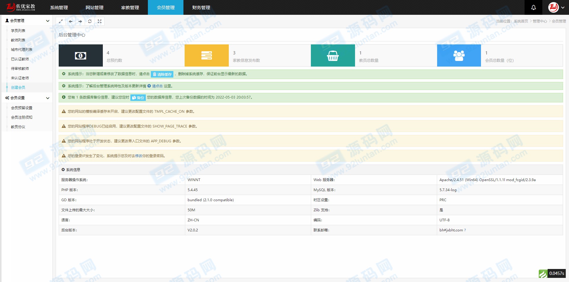This screenshot has width=569, height=282.
Task: Collapse the 会员管理 sidebar section
Action: pyautogui.click(x=47, y=21)
